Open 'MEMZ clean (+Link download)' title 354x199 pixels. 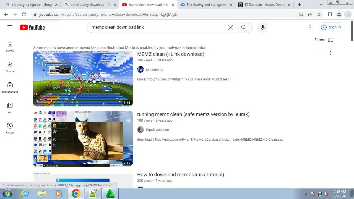[x=171, y=54]
